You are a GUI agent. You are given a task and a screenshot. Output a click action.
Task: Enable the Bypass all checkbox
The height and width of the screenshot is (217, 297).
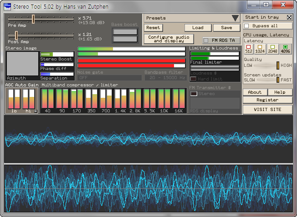[x=246, y=26]
